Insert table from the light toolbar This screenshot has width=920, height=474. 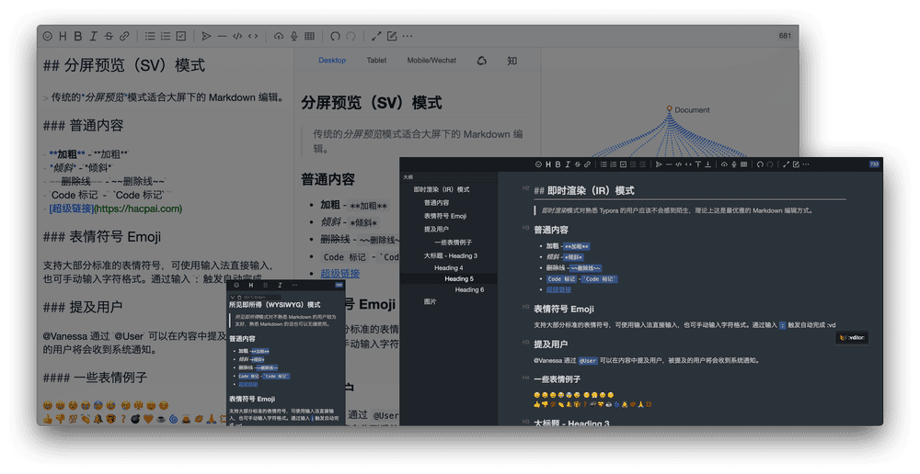tap(310, 37)
